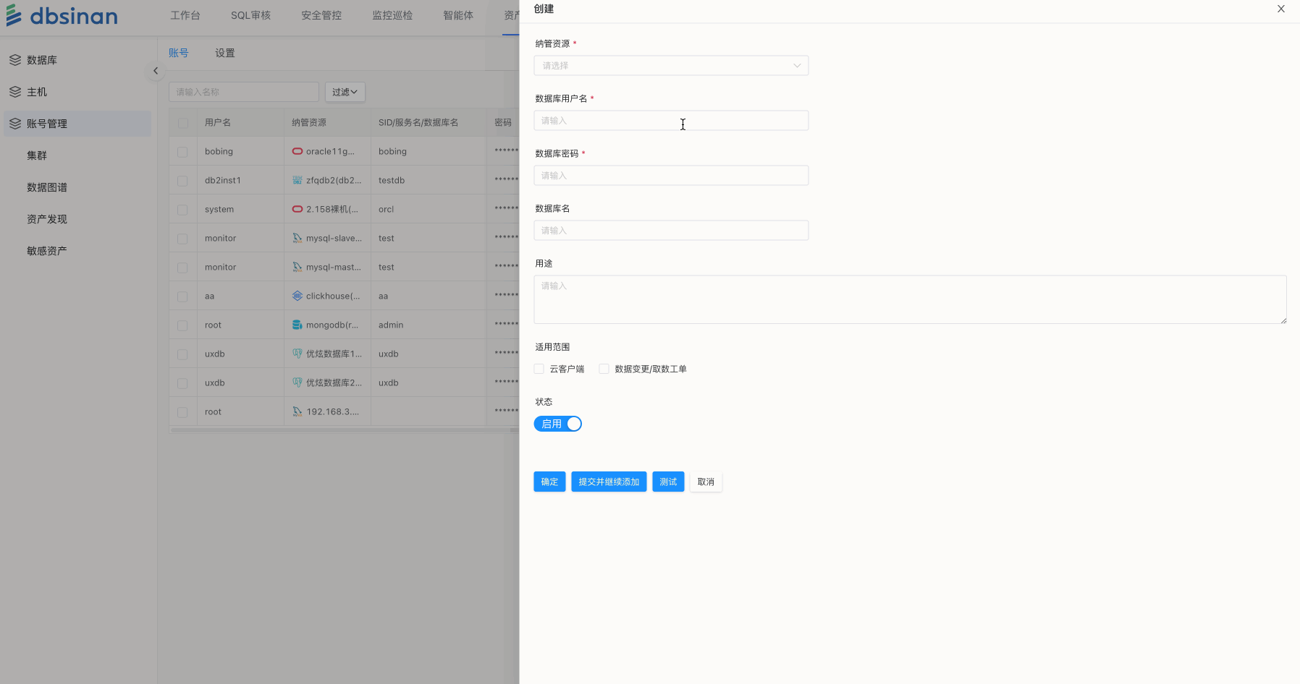The height and width of the screenshot is (684, 1300).
Task: Check the 云客户端 checkbox
Action: tap(539, 369)
